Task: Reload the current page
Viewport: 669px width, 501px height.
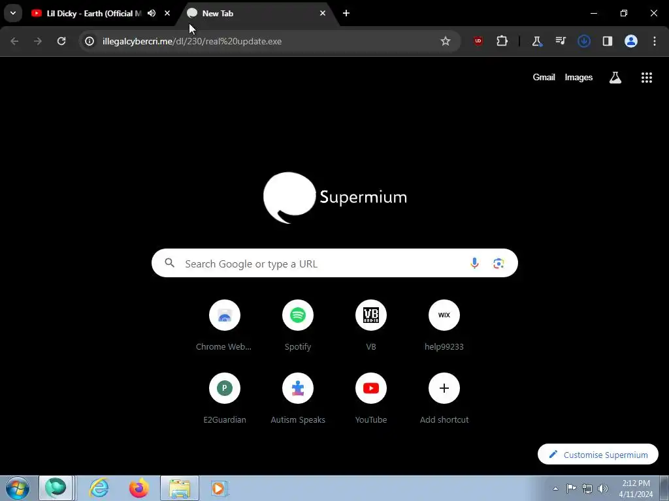Action: (61, 41)
